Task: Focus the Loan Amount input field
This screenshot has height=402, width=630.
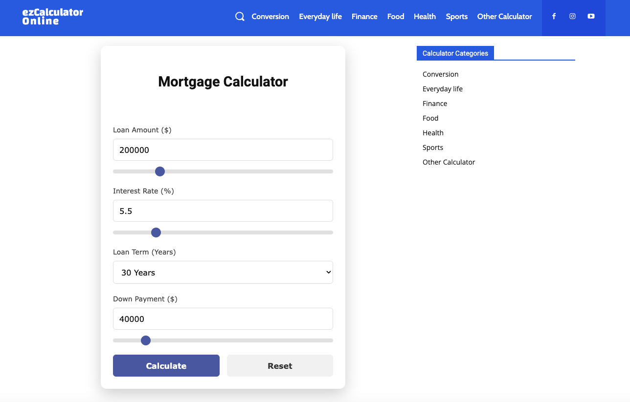Action: [x=223, y=150]
